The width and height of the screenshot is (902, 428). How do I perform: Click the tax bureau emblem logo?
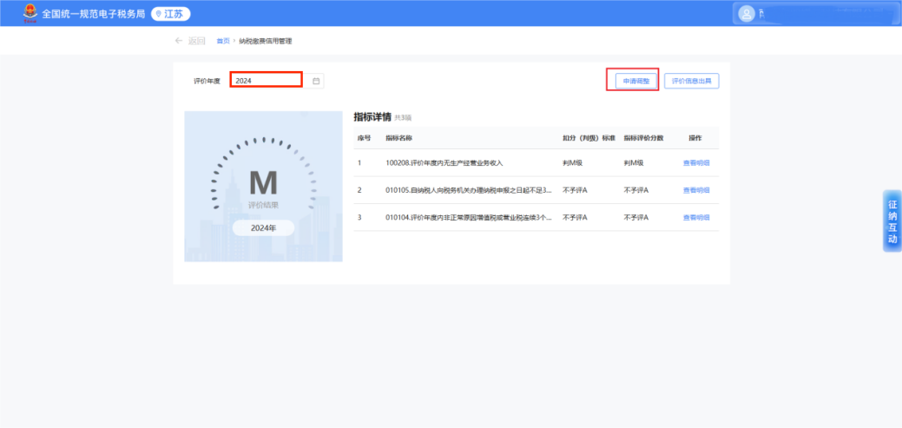tap(30, 13)
